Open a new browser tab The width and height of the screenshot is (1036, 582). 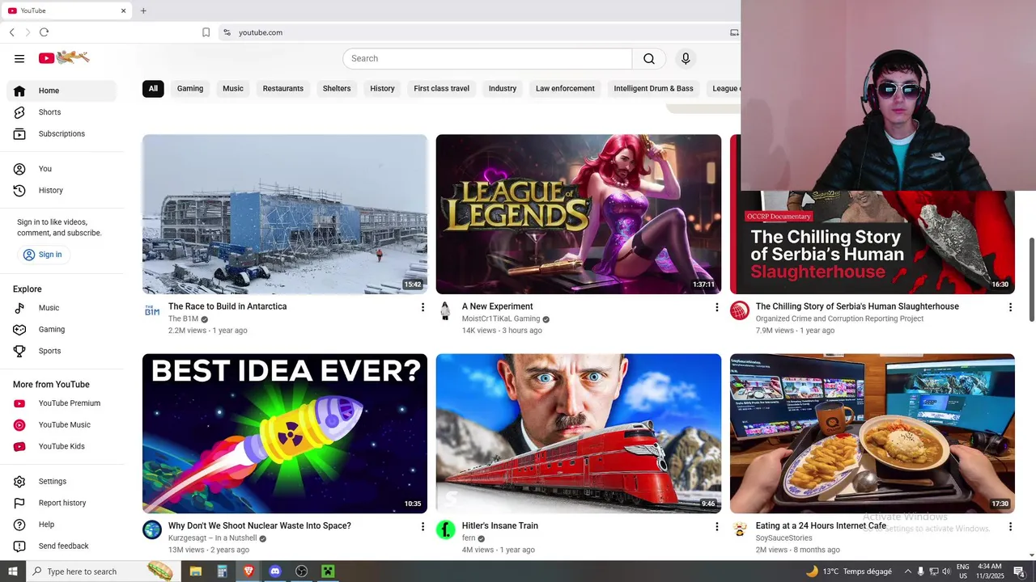point(143,11)
